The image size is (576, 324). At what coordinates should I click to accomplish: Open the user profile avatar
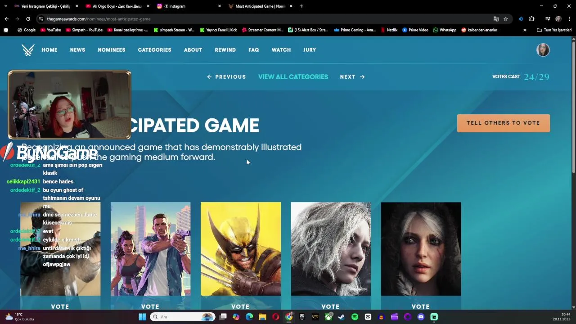click(x=543, y=50)
